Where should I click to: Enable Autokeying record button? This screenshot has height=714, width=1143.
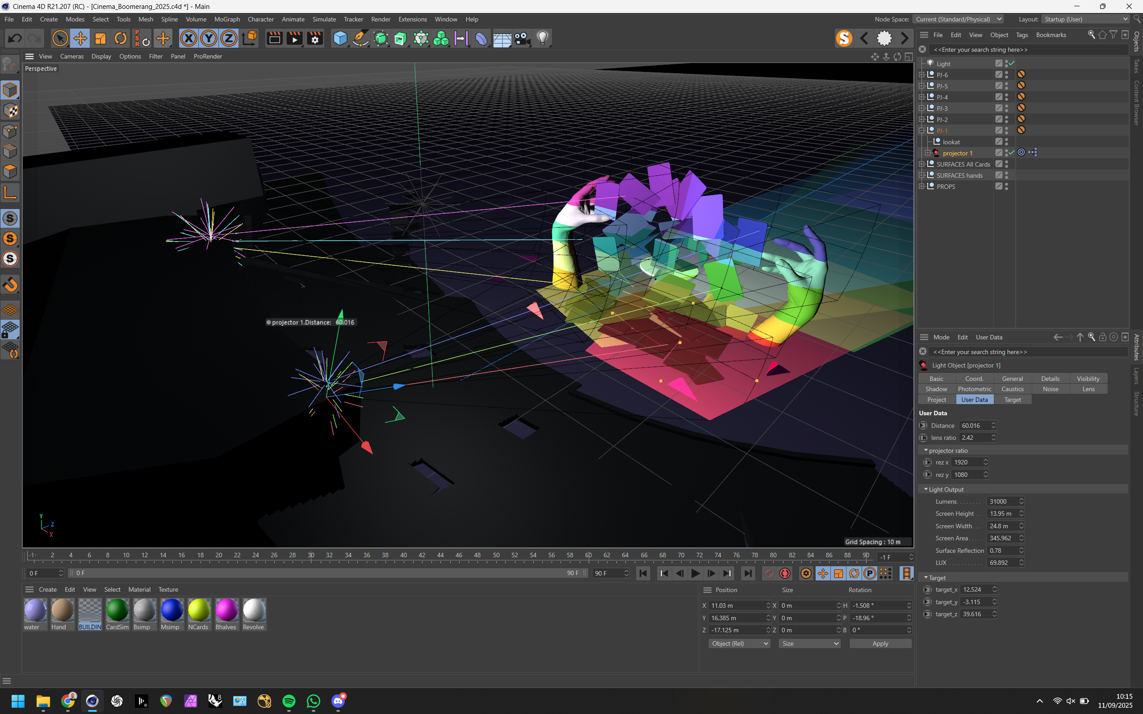click(x=785, y=573)
